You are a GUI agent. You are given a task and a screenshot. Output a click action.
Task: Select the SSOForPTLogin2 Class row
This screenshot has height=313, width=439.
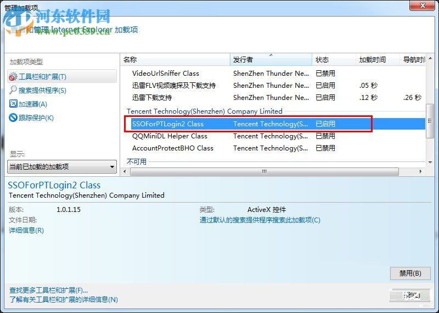(x=278, y=124)
